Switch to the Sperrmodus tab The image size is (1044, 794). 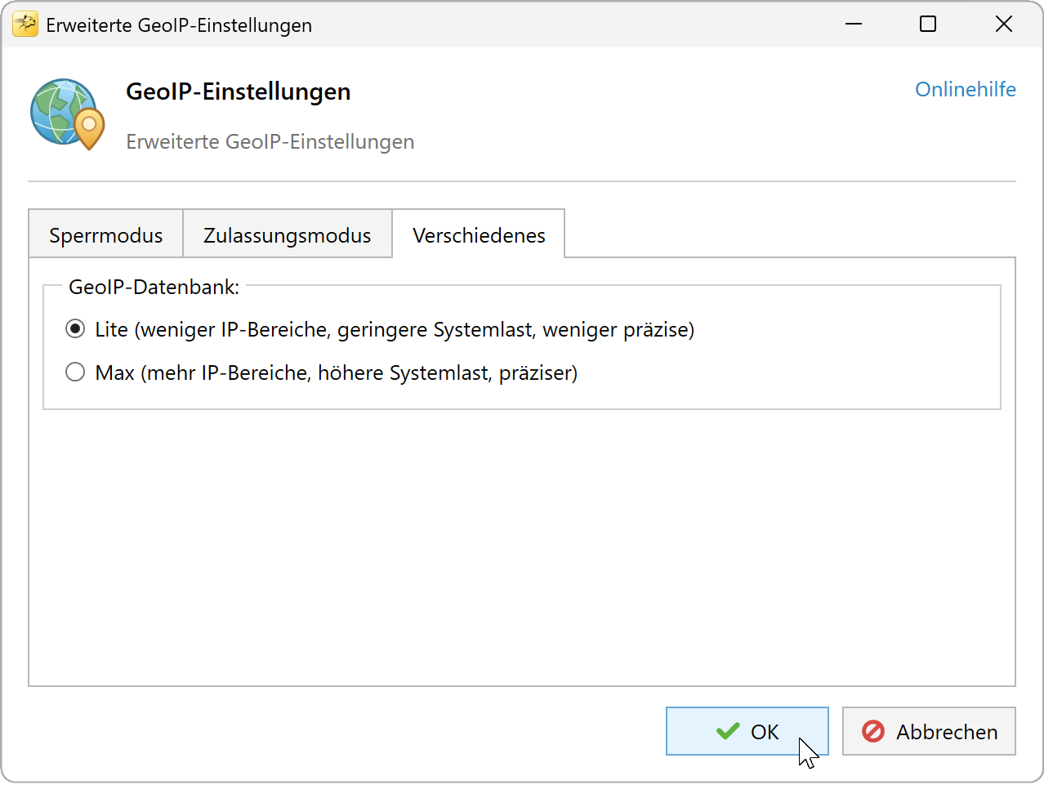105,235
